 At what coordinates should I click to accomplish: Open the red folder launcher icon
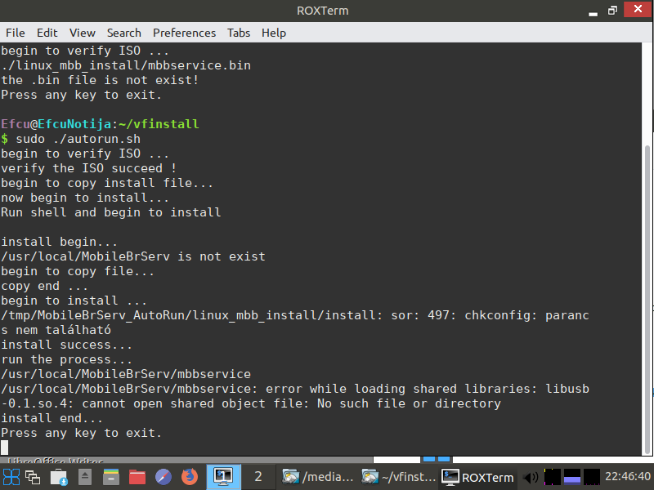click(137, 477)
